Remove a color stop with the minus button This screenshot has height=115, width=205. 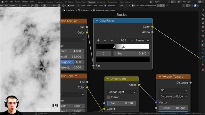pos(105,41)
